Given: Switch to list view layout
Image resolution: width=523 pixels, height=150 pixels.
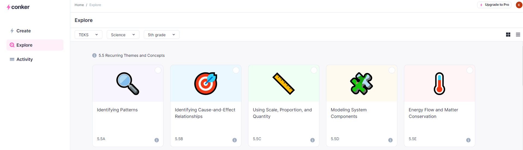Looking at the screenshot, I should click(518, 35).
